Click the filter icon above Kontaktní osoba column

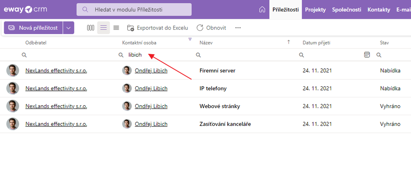pyautogui.click(x=190, y=39)
